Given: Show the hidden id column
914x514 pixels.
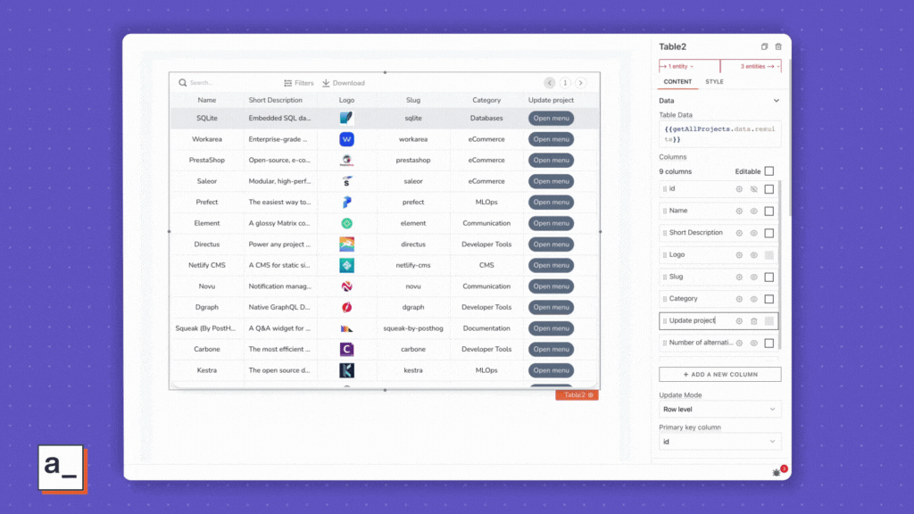Looking at the screenshot, I should (x=754, y=189).
